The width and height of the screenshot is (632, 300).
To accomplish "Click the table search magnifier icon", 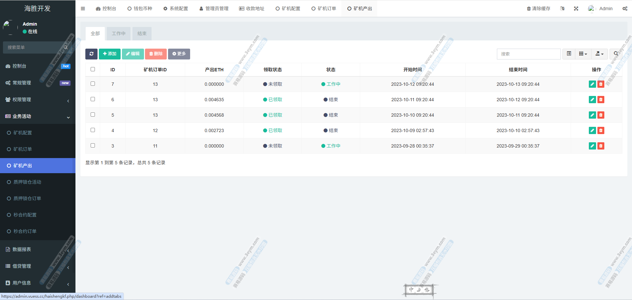I will coord(616,54).
